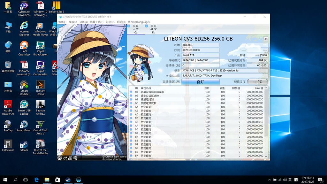Image resolution: width=327 pixels, height=184 pixels.
Task: Click the status orb of attribute 01
Action: coord(131,92)
